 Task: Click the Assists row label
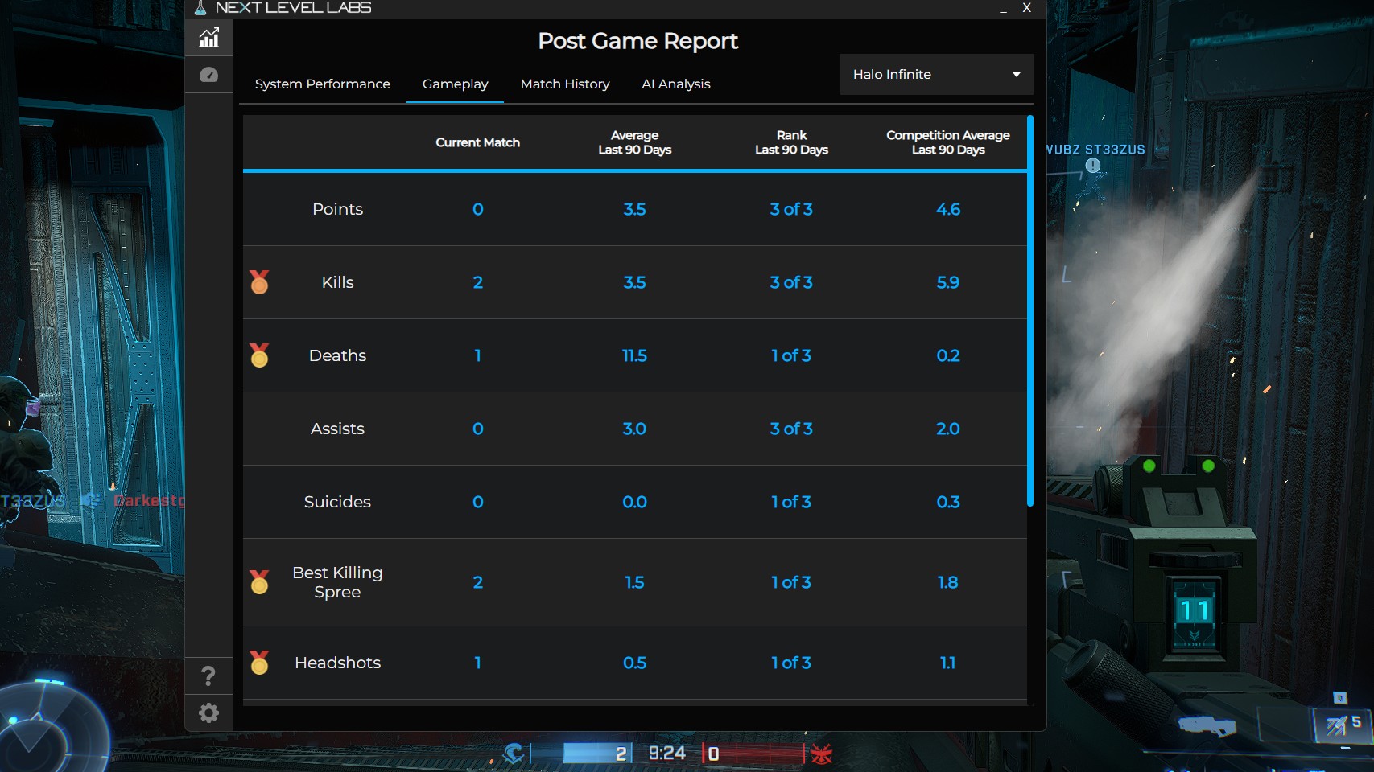pyautogui.click(x=337, y=429)
